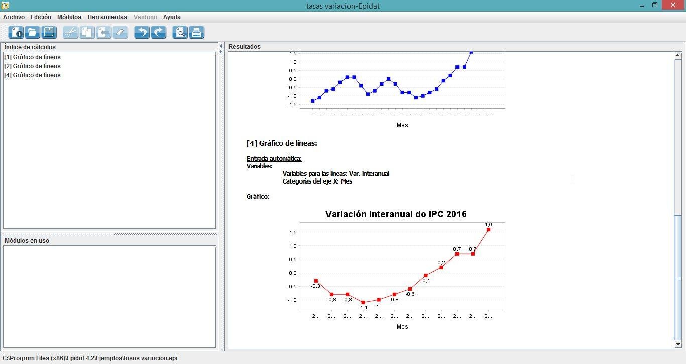Select "[1] Gráfico de líneas" in the index
This screenshot has width=686, height=364.
click(x=32, y=57)
